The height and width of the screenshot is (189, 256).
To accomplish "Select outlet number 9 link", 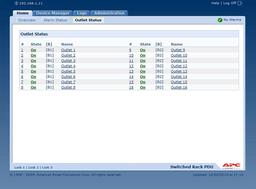I will tap(130, 50).
